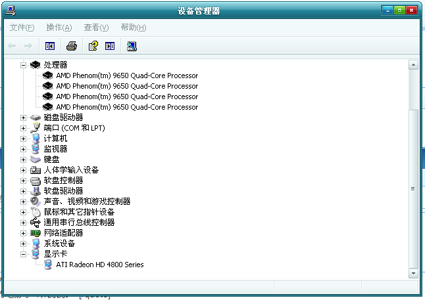
Task: Click the 软盘驱动器 floppy icon
Action: point(36,191)
